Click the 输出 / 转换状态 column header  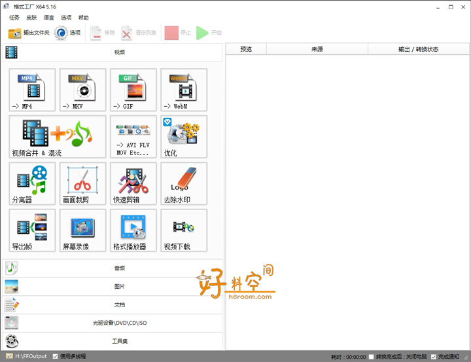coord(419,49)
